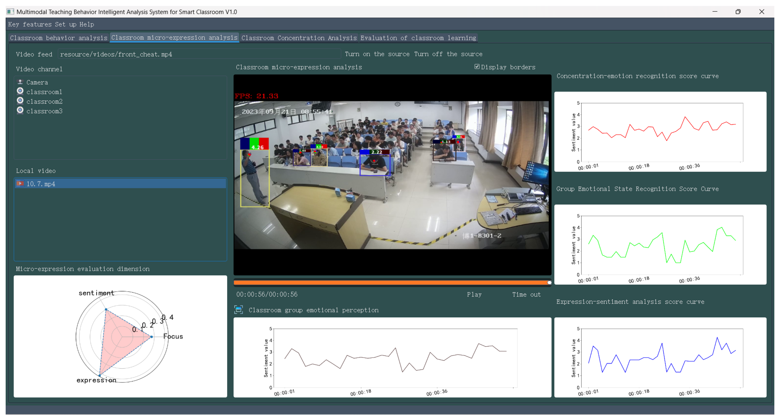Restore down the application window
Image resolution: width=780 pixels, height=420 pixels.
[738, 12]
